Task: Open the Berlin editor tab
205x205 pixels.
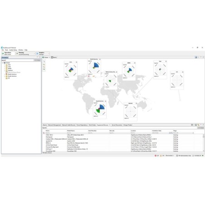Action: point(54,57)
